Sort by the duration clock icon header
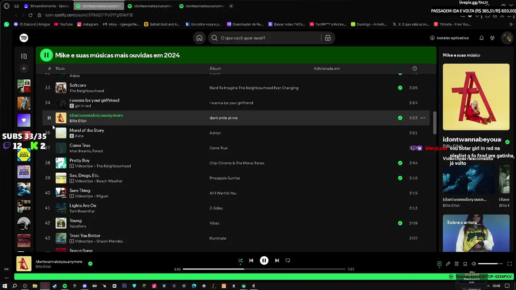516x290 pixels. (414, 68)
